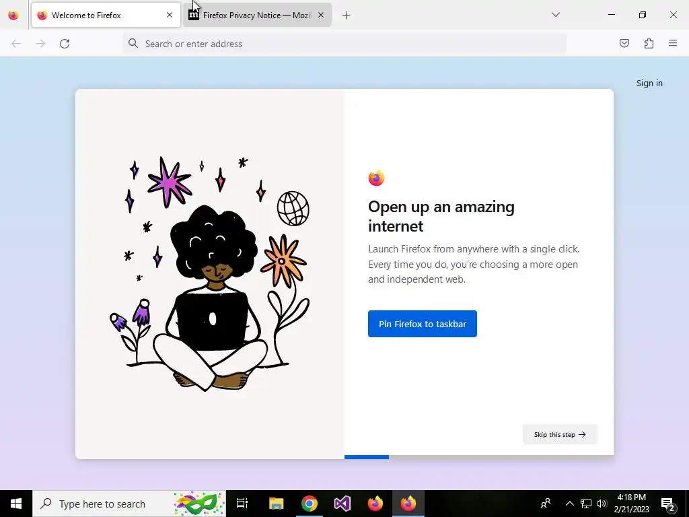This screenshot has width=689, height=517.
Task: Click the onboarding illustration of woman with laptop
Action: click(x=210, y=274)
